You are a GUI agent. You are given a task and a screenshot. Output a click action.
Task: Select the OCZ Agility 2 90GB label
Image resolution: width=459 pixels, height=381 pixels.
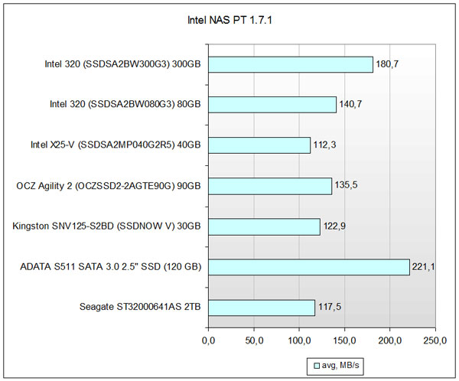click(109, 186)
